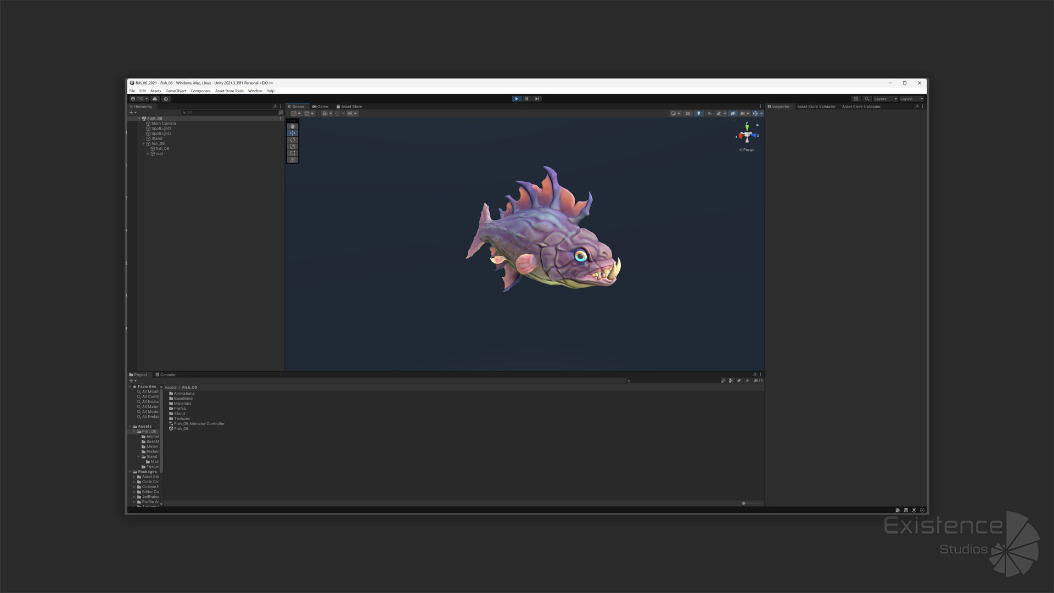
Task: Click Assets breadcrumb in Project path
Action: [171, 388]
